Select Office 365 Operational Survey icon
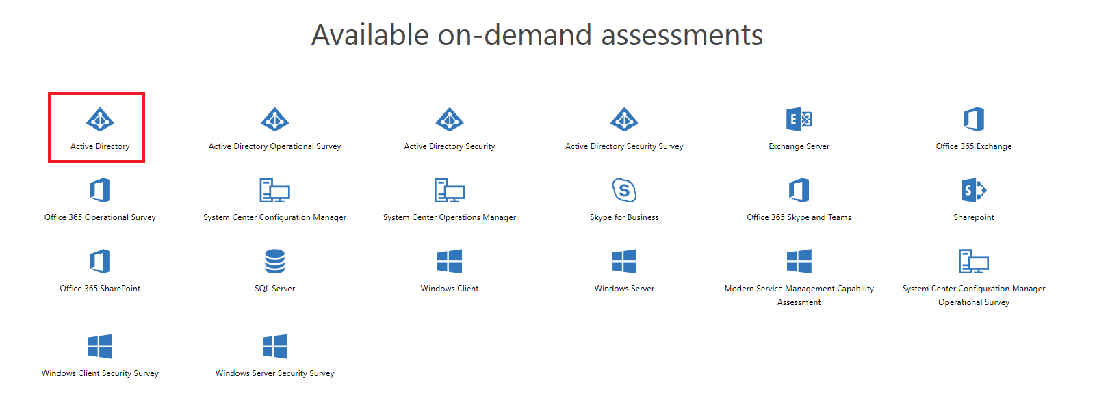The image size is (1097, 415). click(100, 190)
